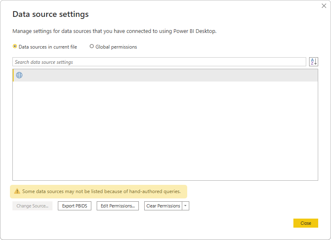Click the 'Data sources in current file' label text
Screen dimensions: 331x240
(x=48, y=47)
